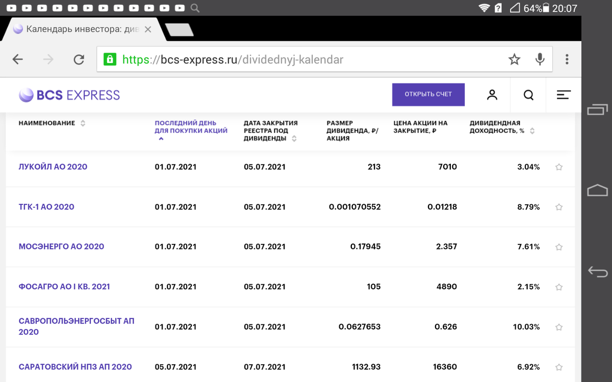This screenshot has height=382, width=612.
Task: Click yield value 2.15%
Action: click(529, 287)
